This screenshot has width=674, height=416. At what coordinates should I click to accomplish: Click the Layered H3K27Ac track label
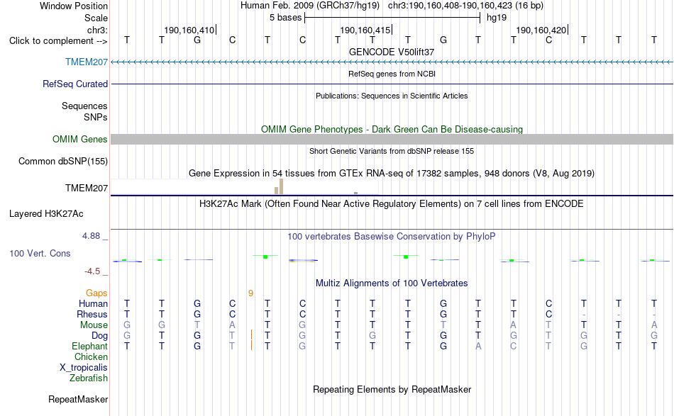click(46, 213)
